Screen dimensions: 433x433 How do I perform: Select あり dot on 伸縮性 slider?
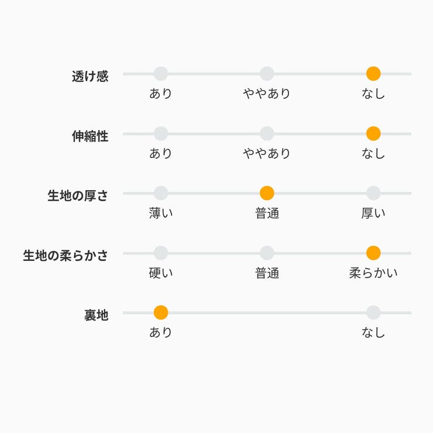click(x=161, y=133)
